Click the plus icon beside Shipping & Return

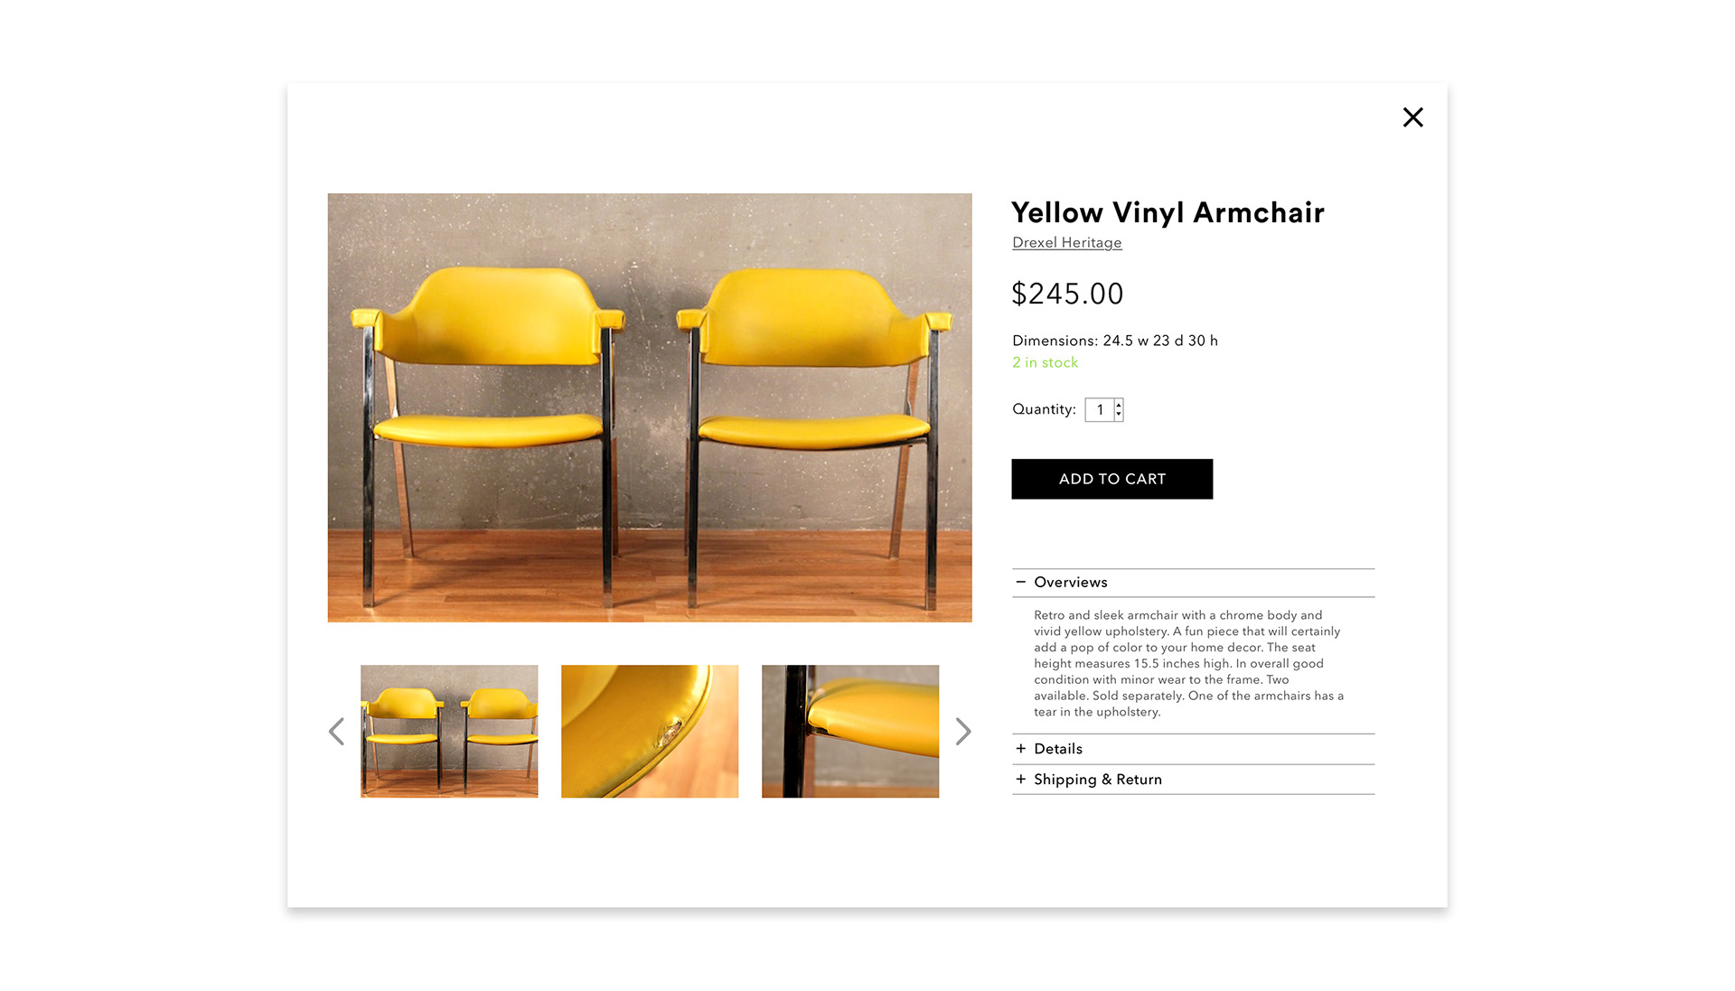coord(1020,780)
